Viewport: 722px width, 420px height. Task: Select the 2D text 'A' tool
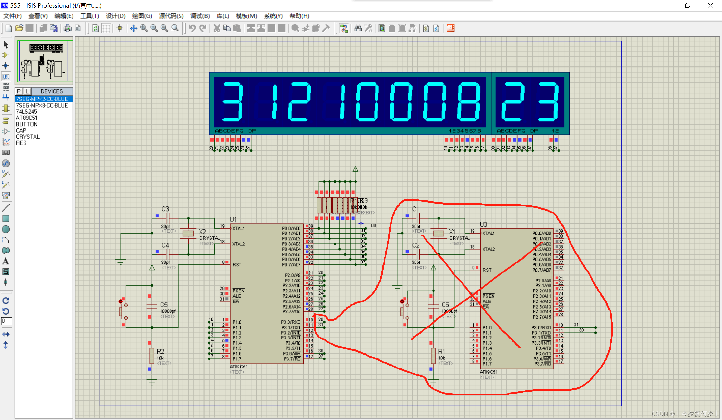click(5, 261)
